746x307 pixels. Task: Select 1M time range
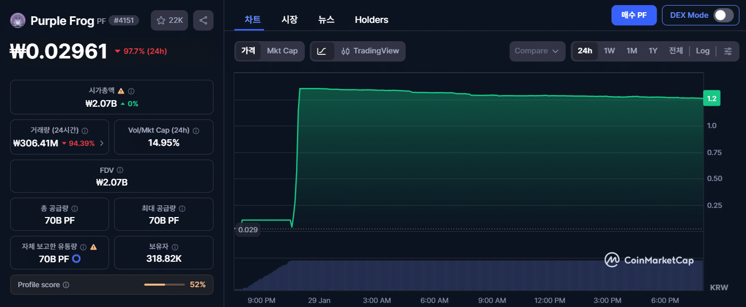pos(632,51)
